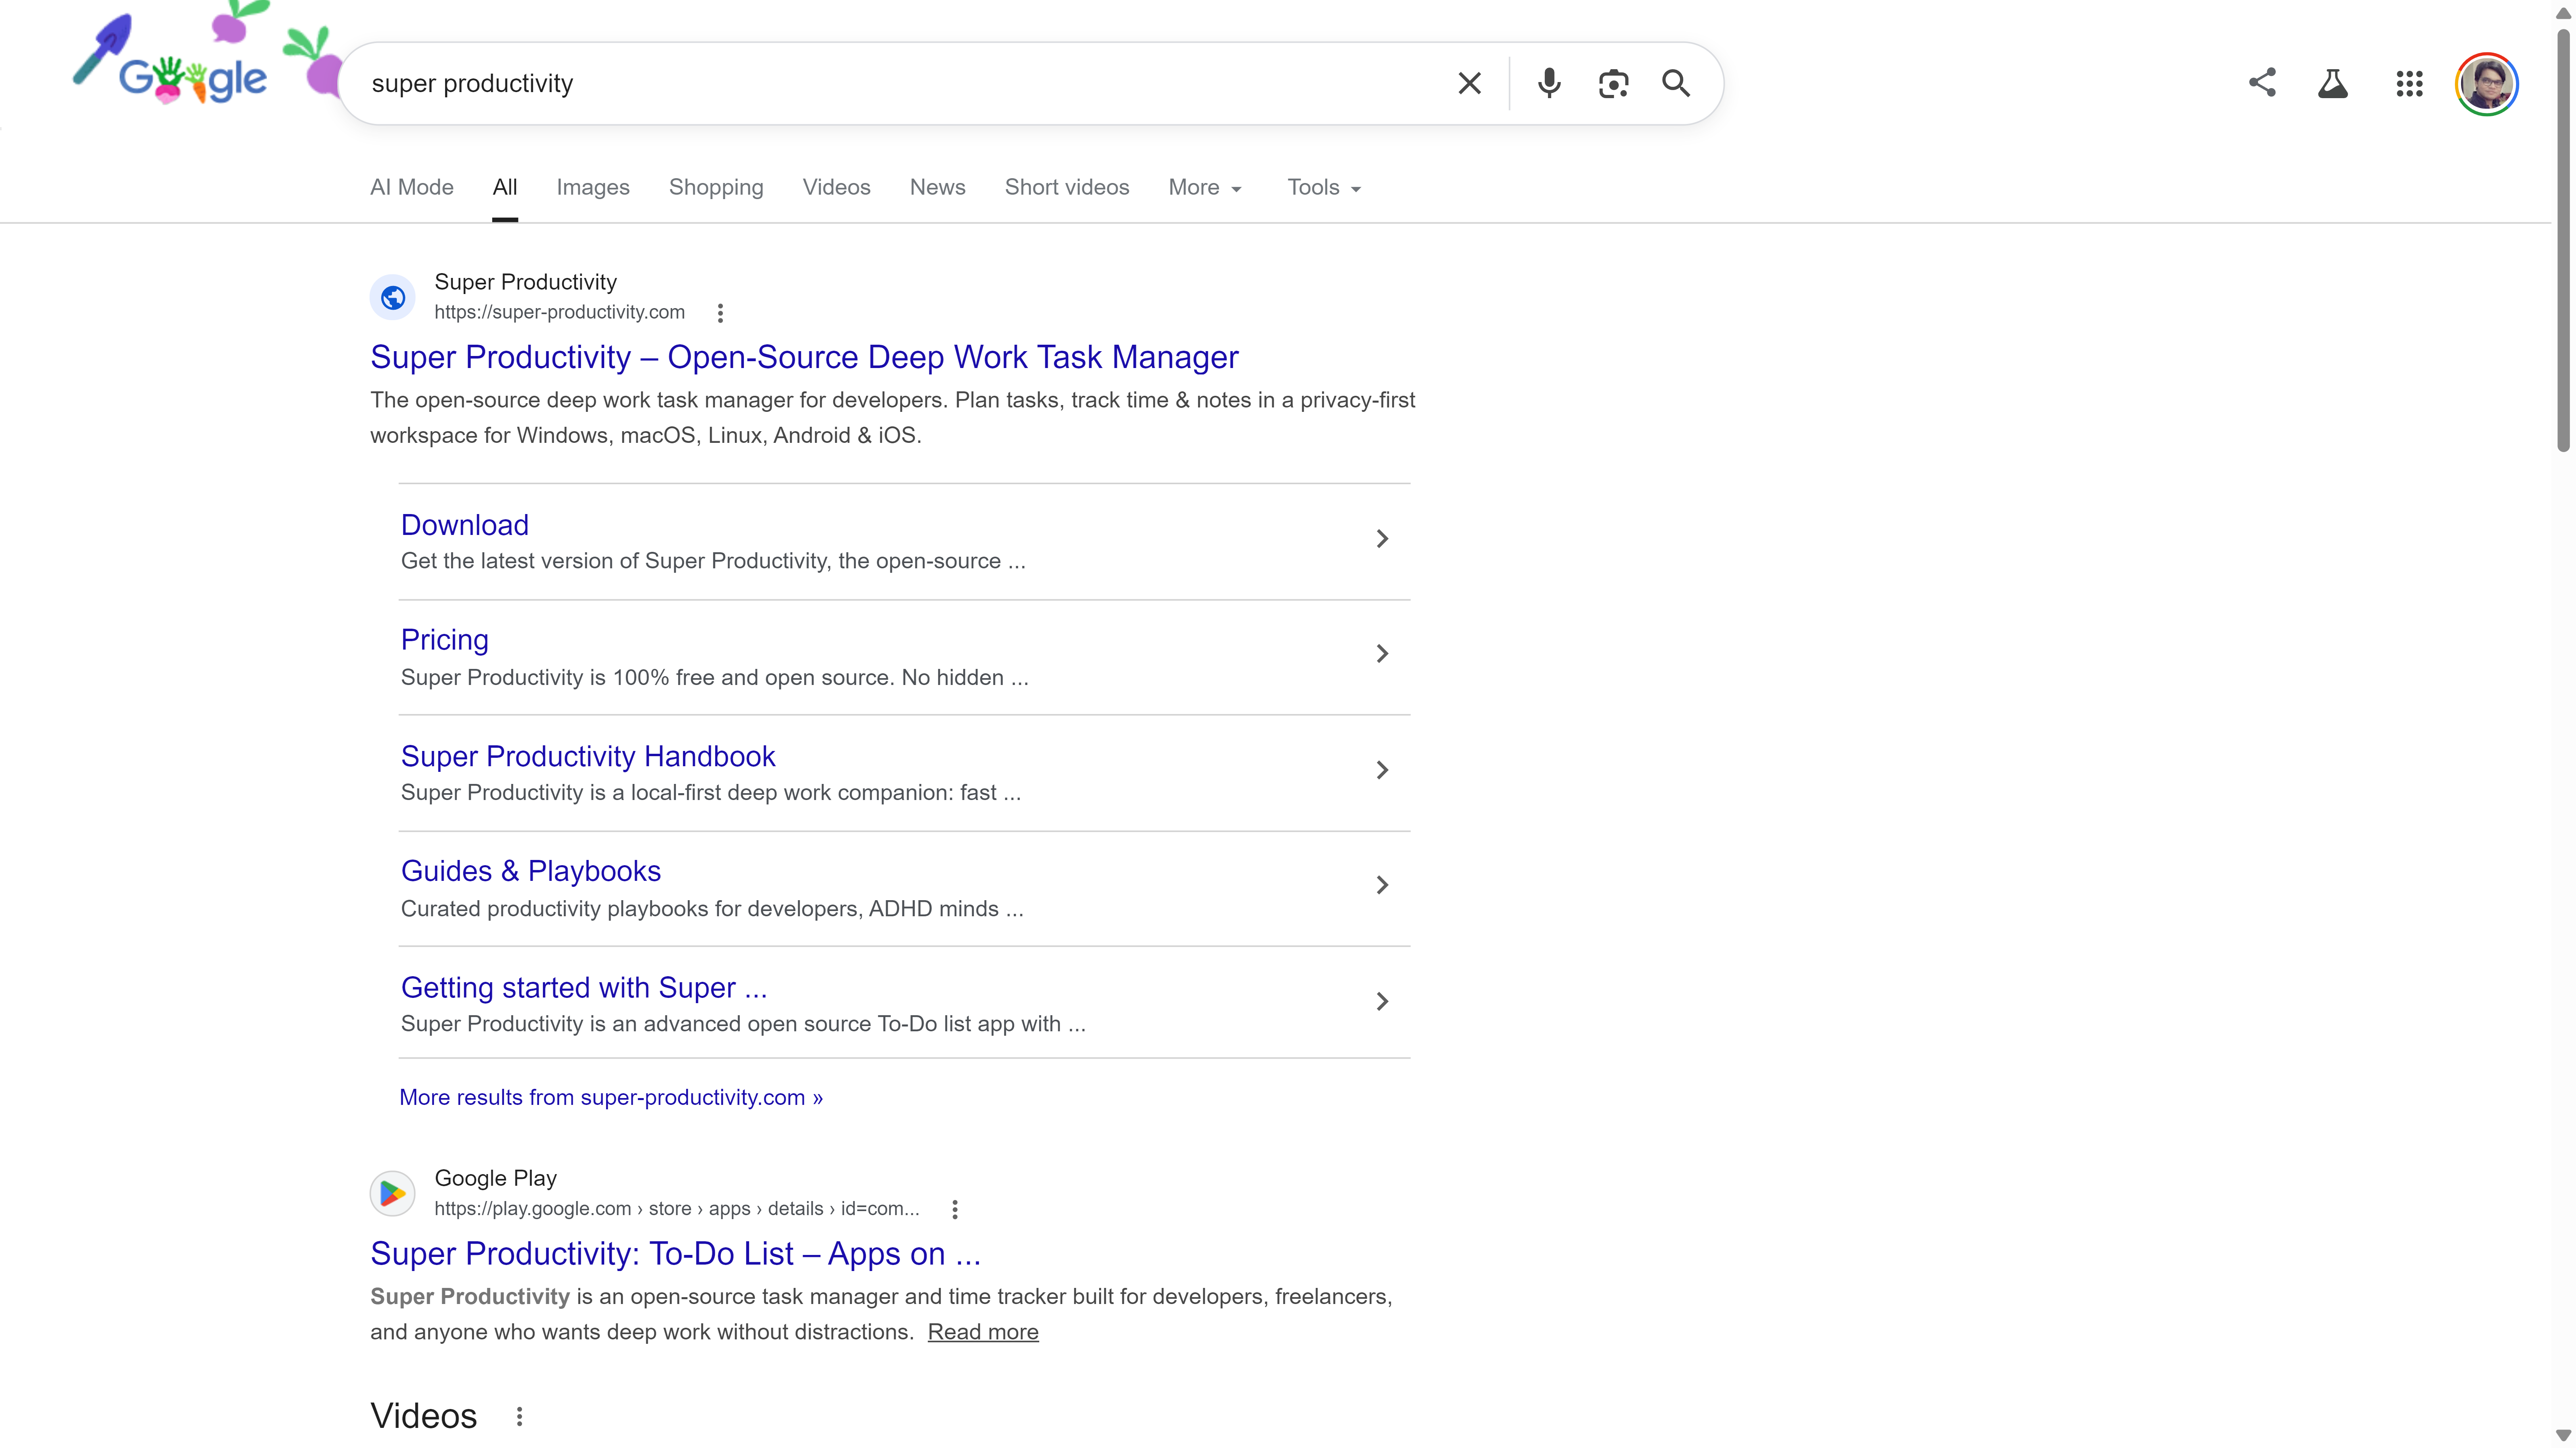This screenshot has width=2576, height=1448.
Task: Open Getting started with Super sitelink
Action: click(584, 987)
